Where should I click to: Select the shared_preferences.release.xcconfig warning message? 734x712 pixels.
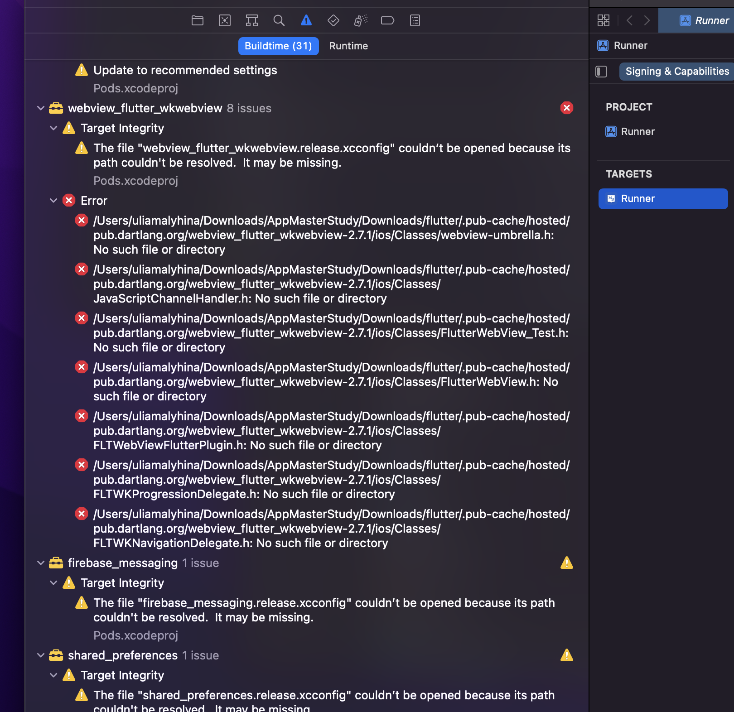(324, 701)
